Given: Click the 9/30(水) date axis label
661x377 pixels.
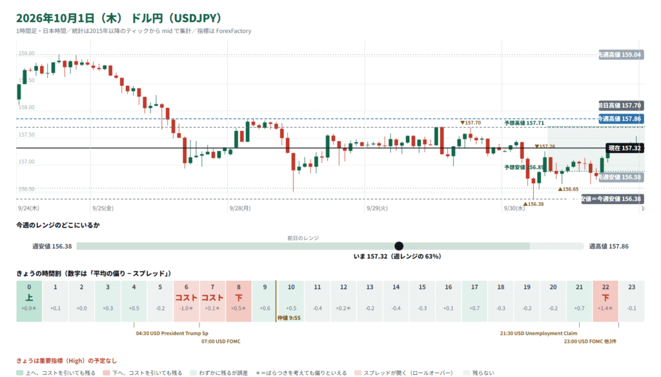Looking at the screenshot, I should point(514,208).
